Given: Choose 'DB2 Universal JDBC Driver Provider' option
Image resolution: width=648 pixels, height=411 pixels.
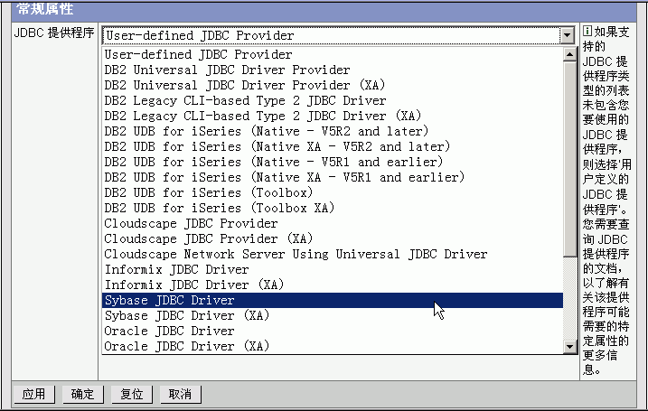Looking at the screenshot, I should (333, 70).
